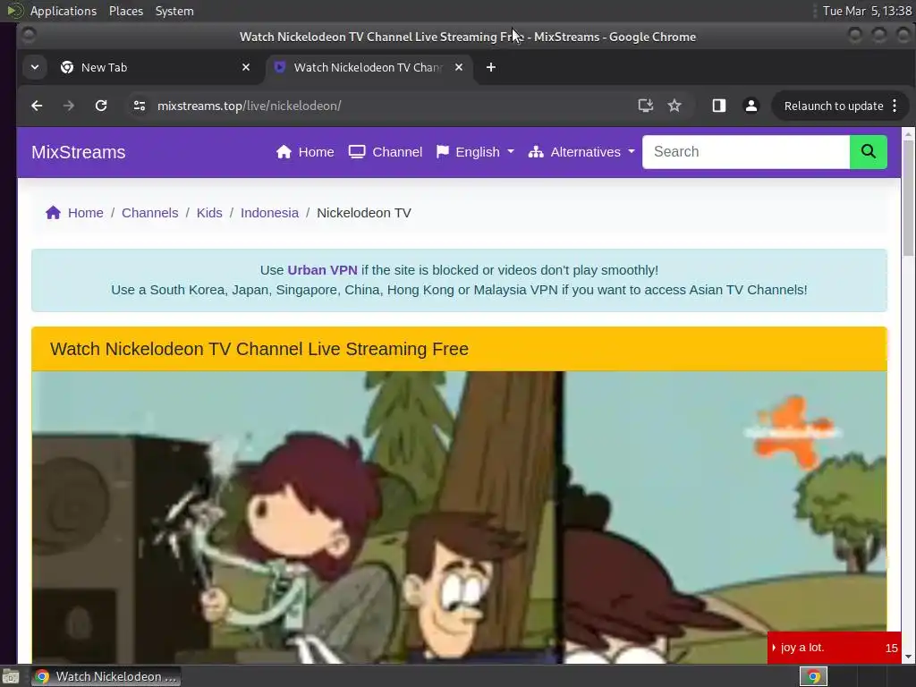Click the Home breadcrumb link

coord(75,213)
